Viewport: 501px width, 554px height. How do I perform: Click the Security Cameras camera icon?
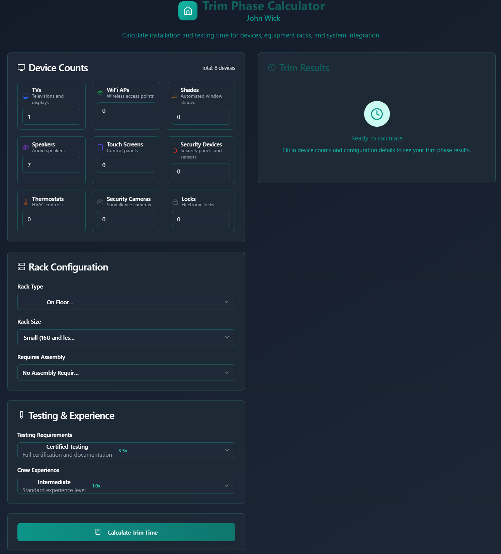point(100,202)
